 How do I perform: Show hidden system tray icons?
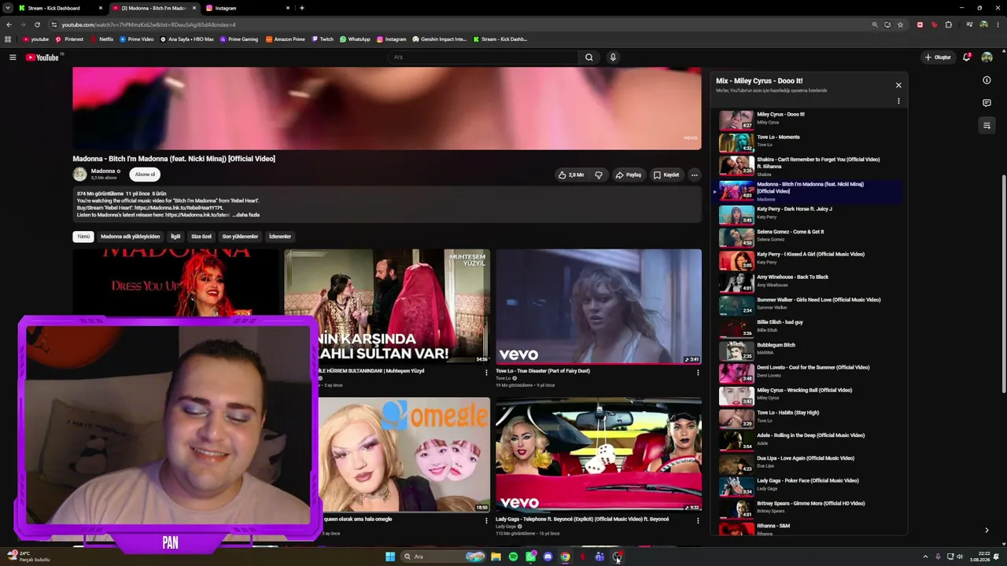(x=925, y=557)
